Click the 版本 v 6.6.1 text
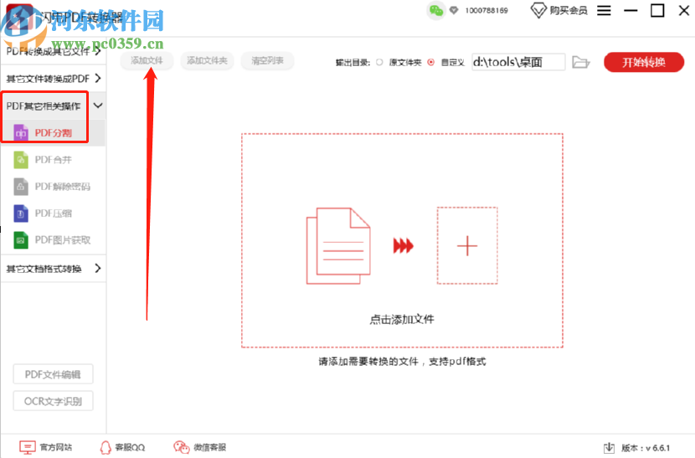The height and width of the screenshot is (458, 695). pos(646,448)
